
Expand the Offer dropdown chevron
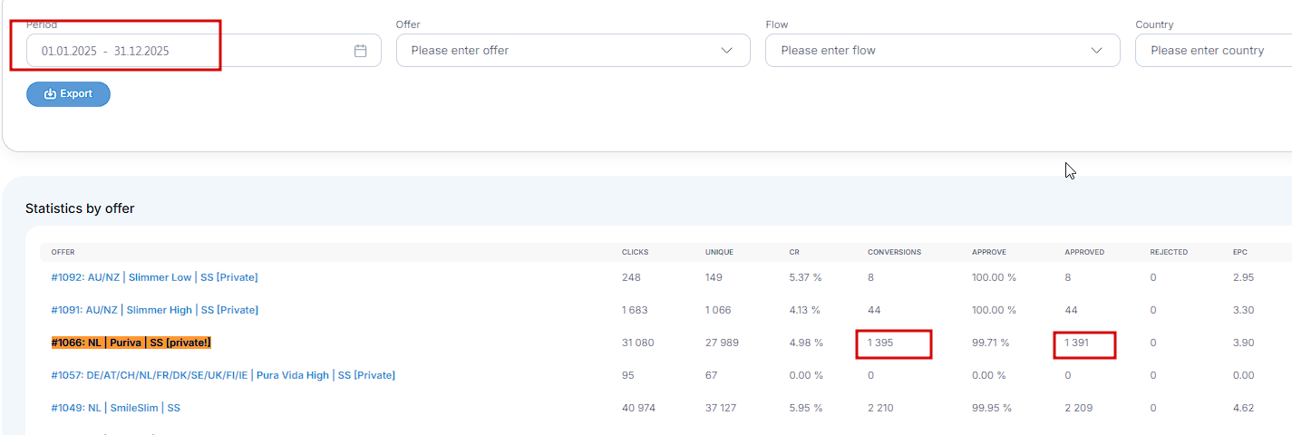(x=726, y=51)
